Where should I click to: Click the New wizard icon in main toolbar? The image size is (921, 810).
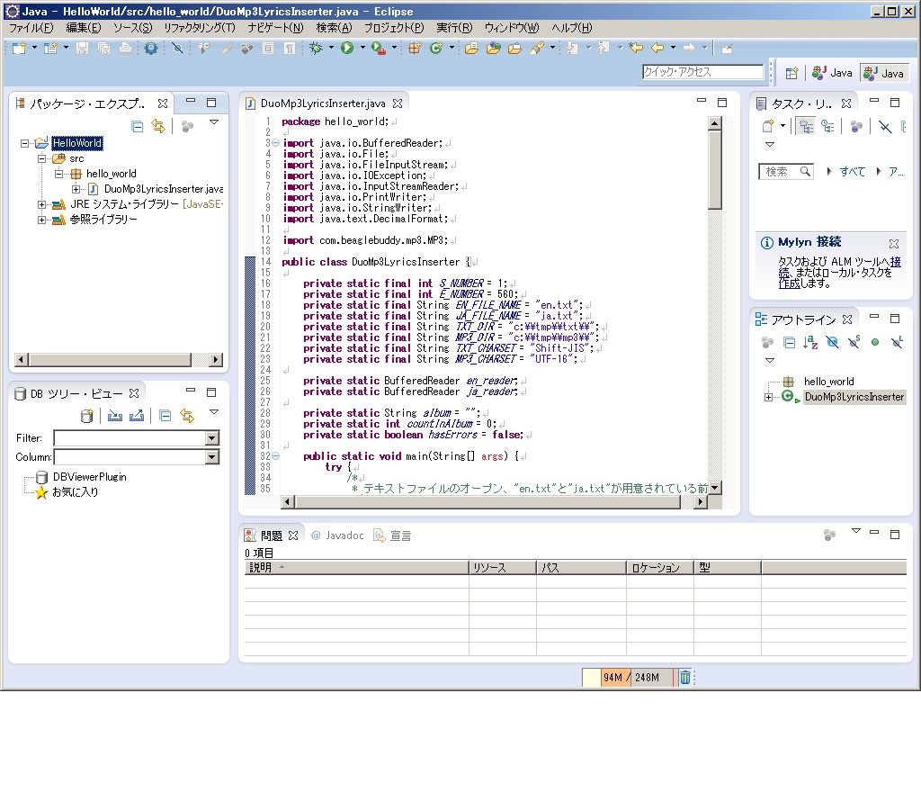point(19,49)
